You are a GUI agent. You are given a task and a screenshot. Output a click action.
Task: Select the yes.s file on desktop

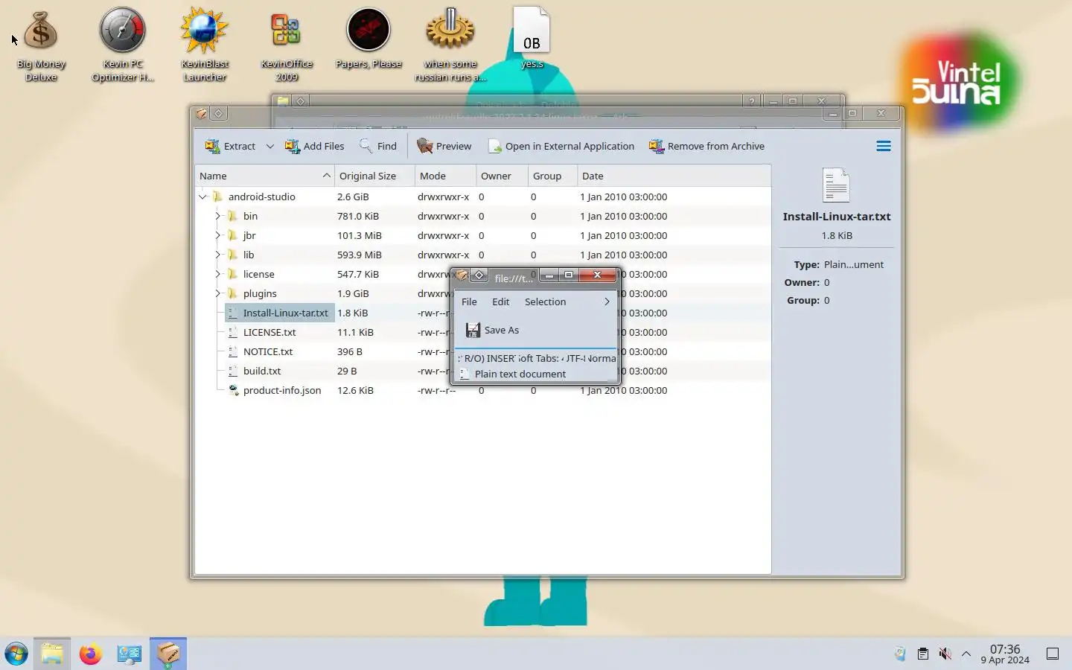[x=532, y=39]
